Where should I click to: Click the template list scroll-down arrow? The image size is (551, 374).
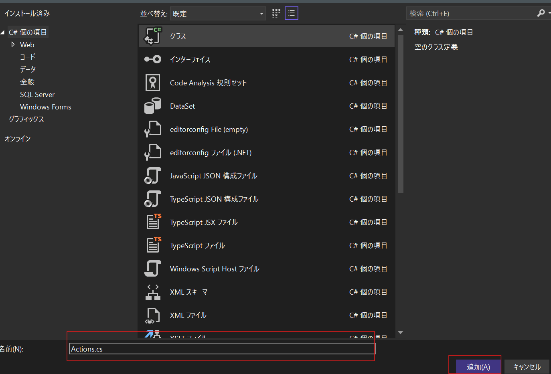(400, 333)
